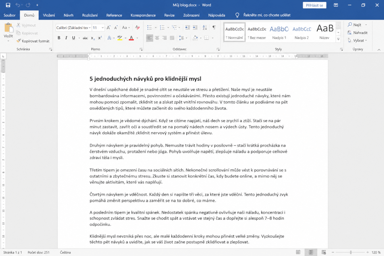384x256 pixels.
Task: Align text right
Action: pyautogui.click(x=165, y=38)
